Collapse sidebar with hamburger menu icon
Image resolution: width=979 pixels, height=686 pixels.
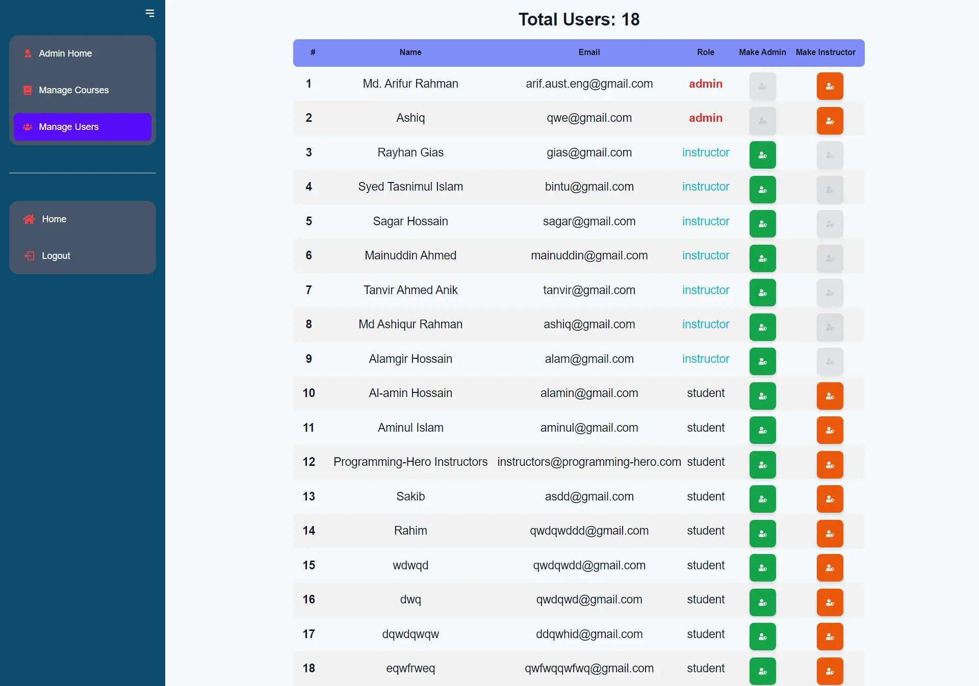pyautogui.click(x=149, y=13)
